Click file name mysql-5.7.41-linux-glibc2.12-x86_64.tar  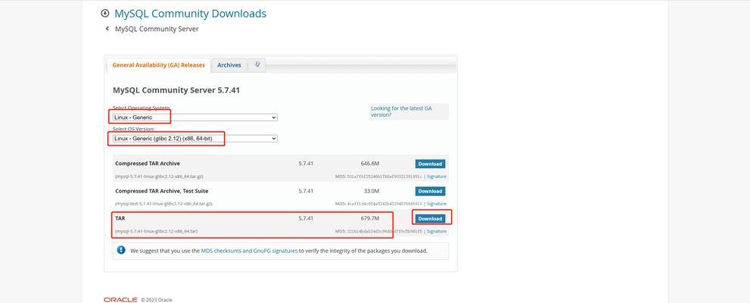[157, 231]
